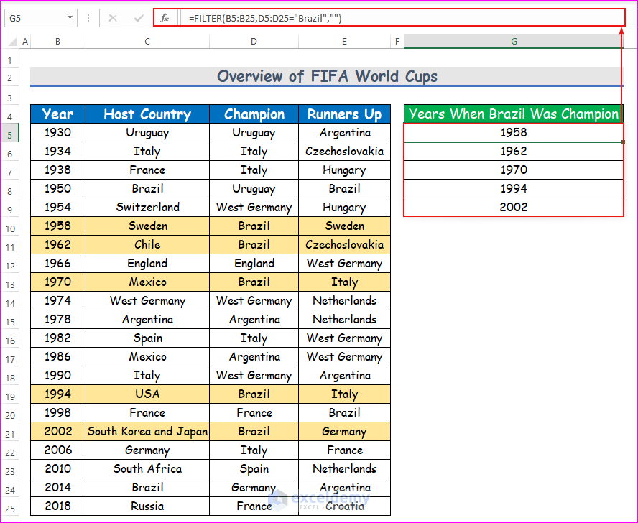This screenshot has width=638, height=523.
Task: Open the Name Box dropdown arrow
Action: click(x=69, y=17)
